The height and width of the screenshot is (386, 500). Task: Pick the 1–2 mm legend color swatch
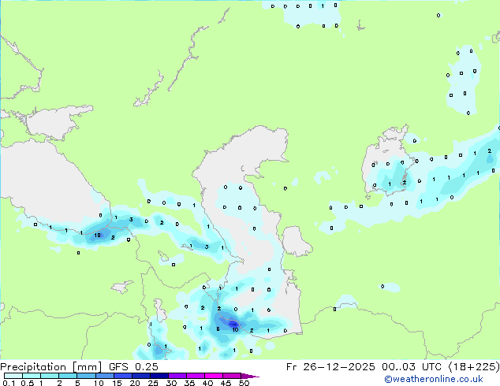(50, 376)
